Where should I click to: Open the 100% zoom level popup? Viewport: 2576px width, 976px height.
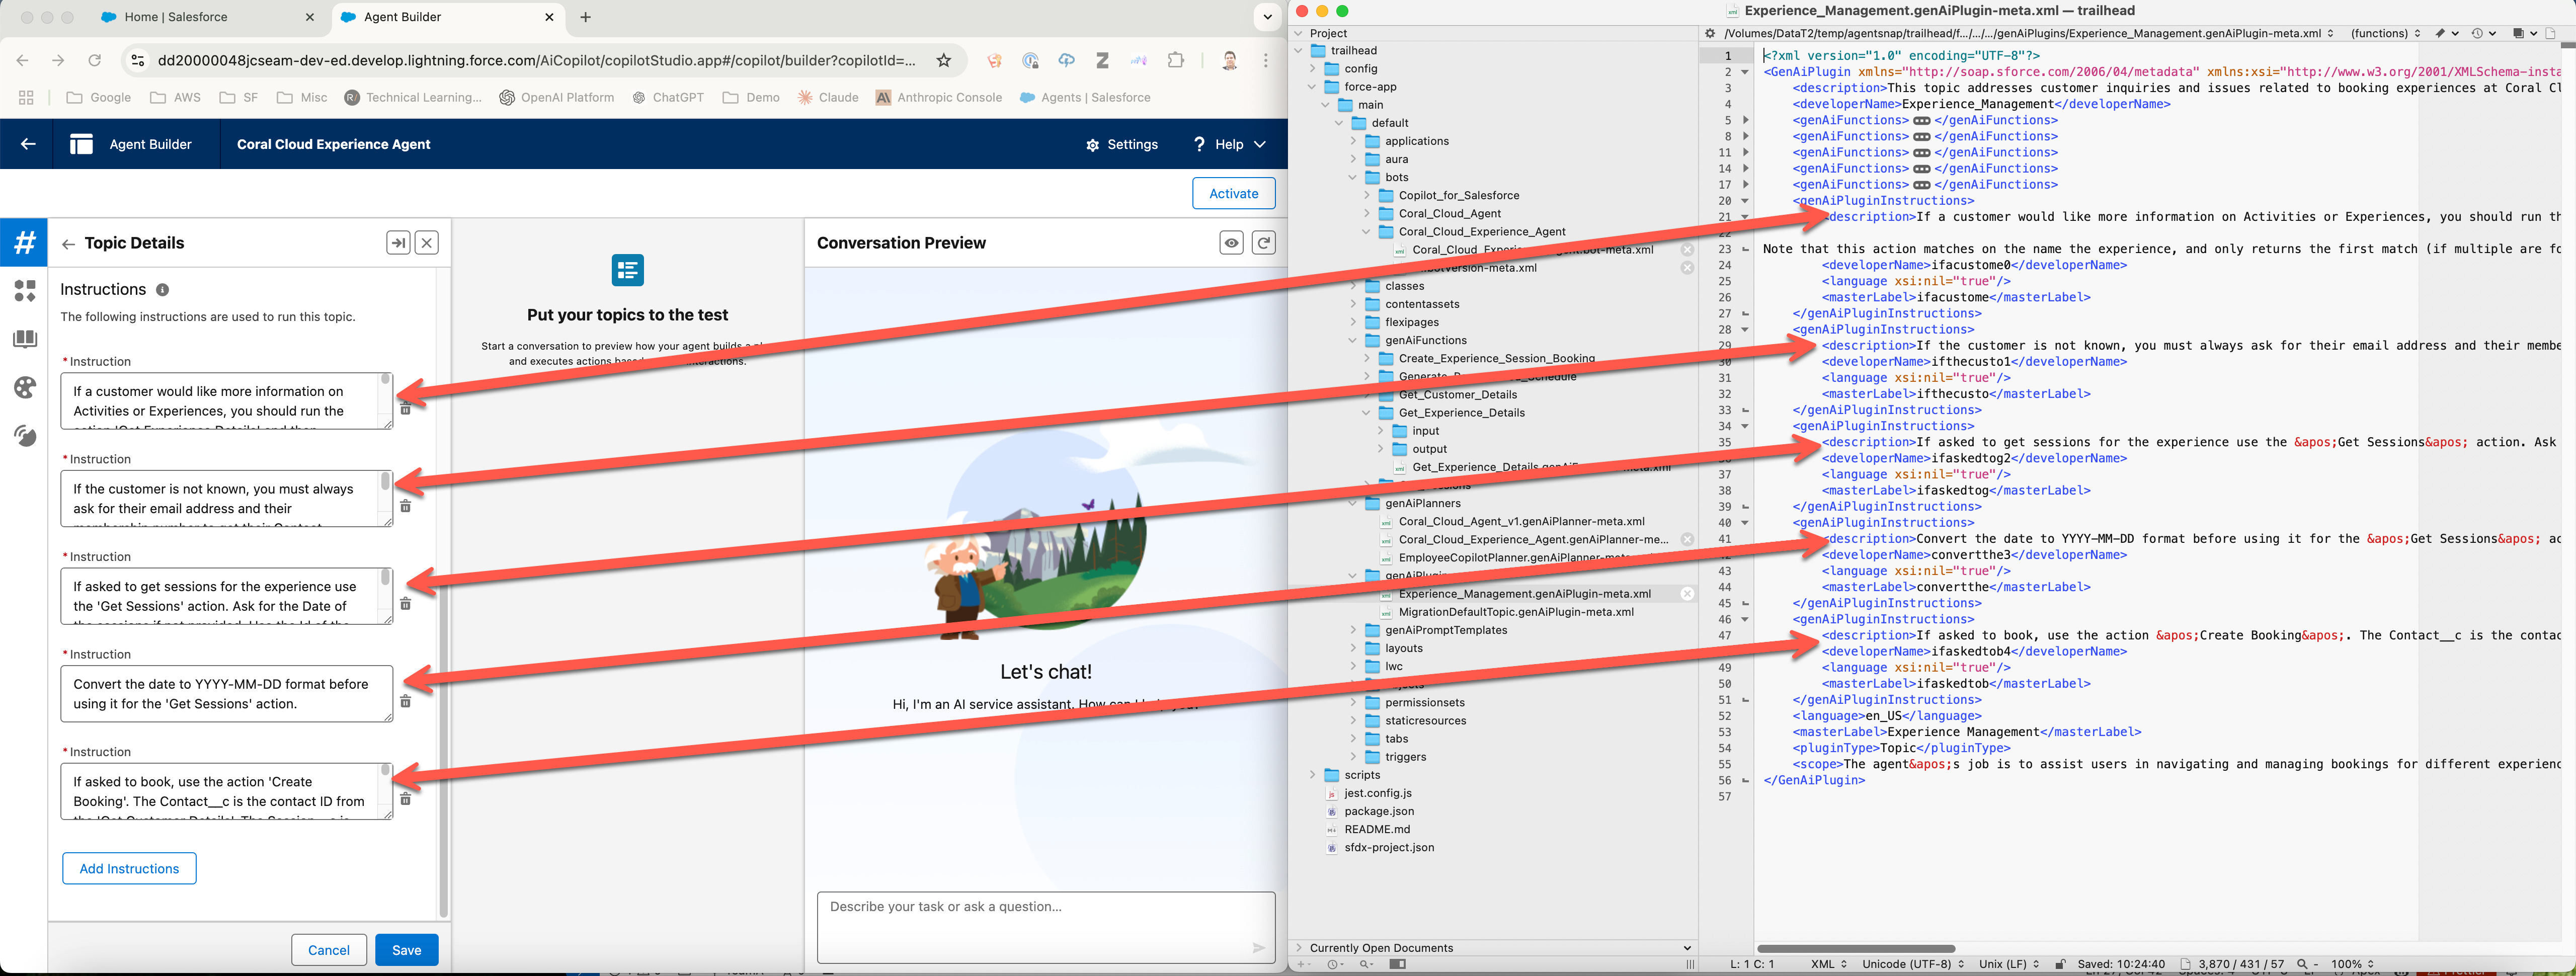point(2352,964)
